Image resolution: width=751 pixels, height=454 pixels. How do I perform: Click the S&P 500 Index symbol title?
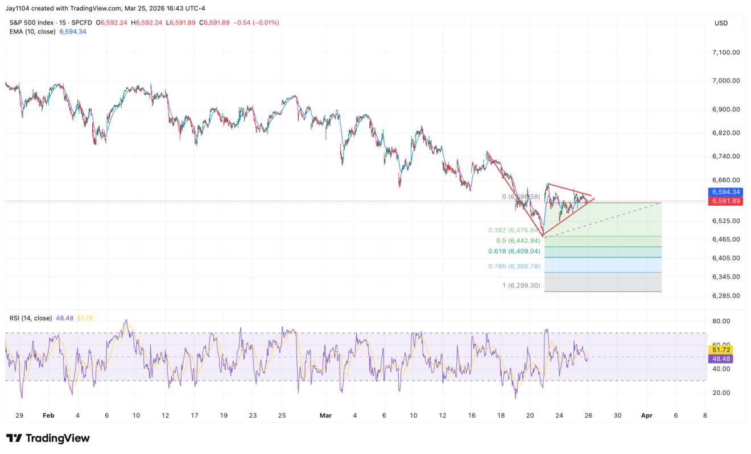coord(32,23)
